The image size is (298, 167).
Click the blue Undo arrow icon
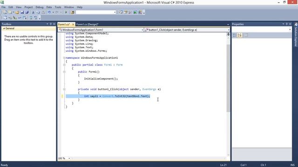pos(49,13)
